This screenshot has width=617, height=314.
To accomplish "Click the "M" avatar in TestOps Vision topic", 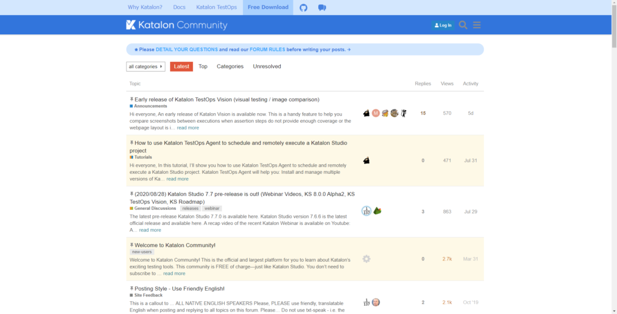I will point(376,113).
